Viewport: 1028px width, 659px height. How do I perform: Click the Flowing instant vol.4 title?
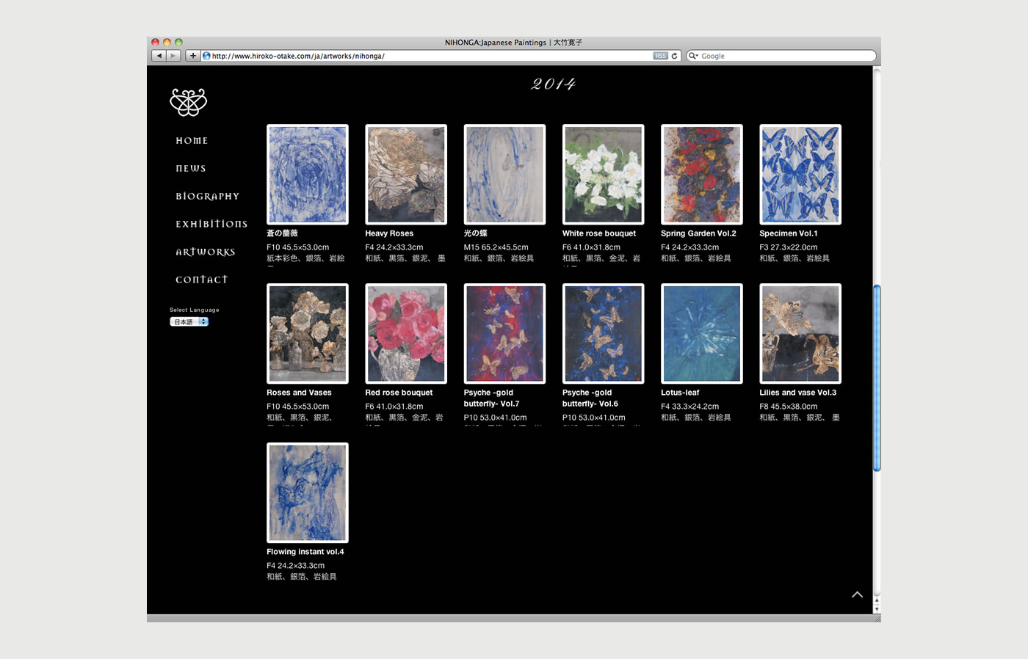[x=305, y=552]
